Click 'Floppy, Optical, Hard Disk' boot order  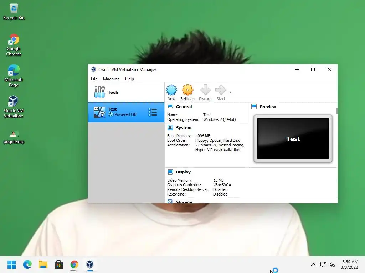click(x=217, y=140)
